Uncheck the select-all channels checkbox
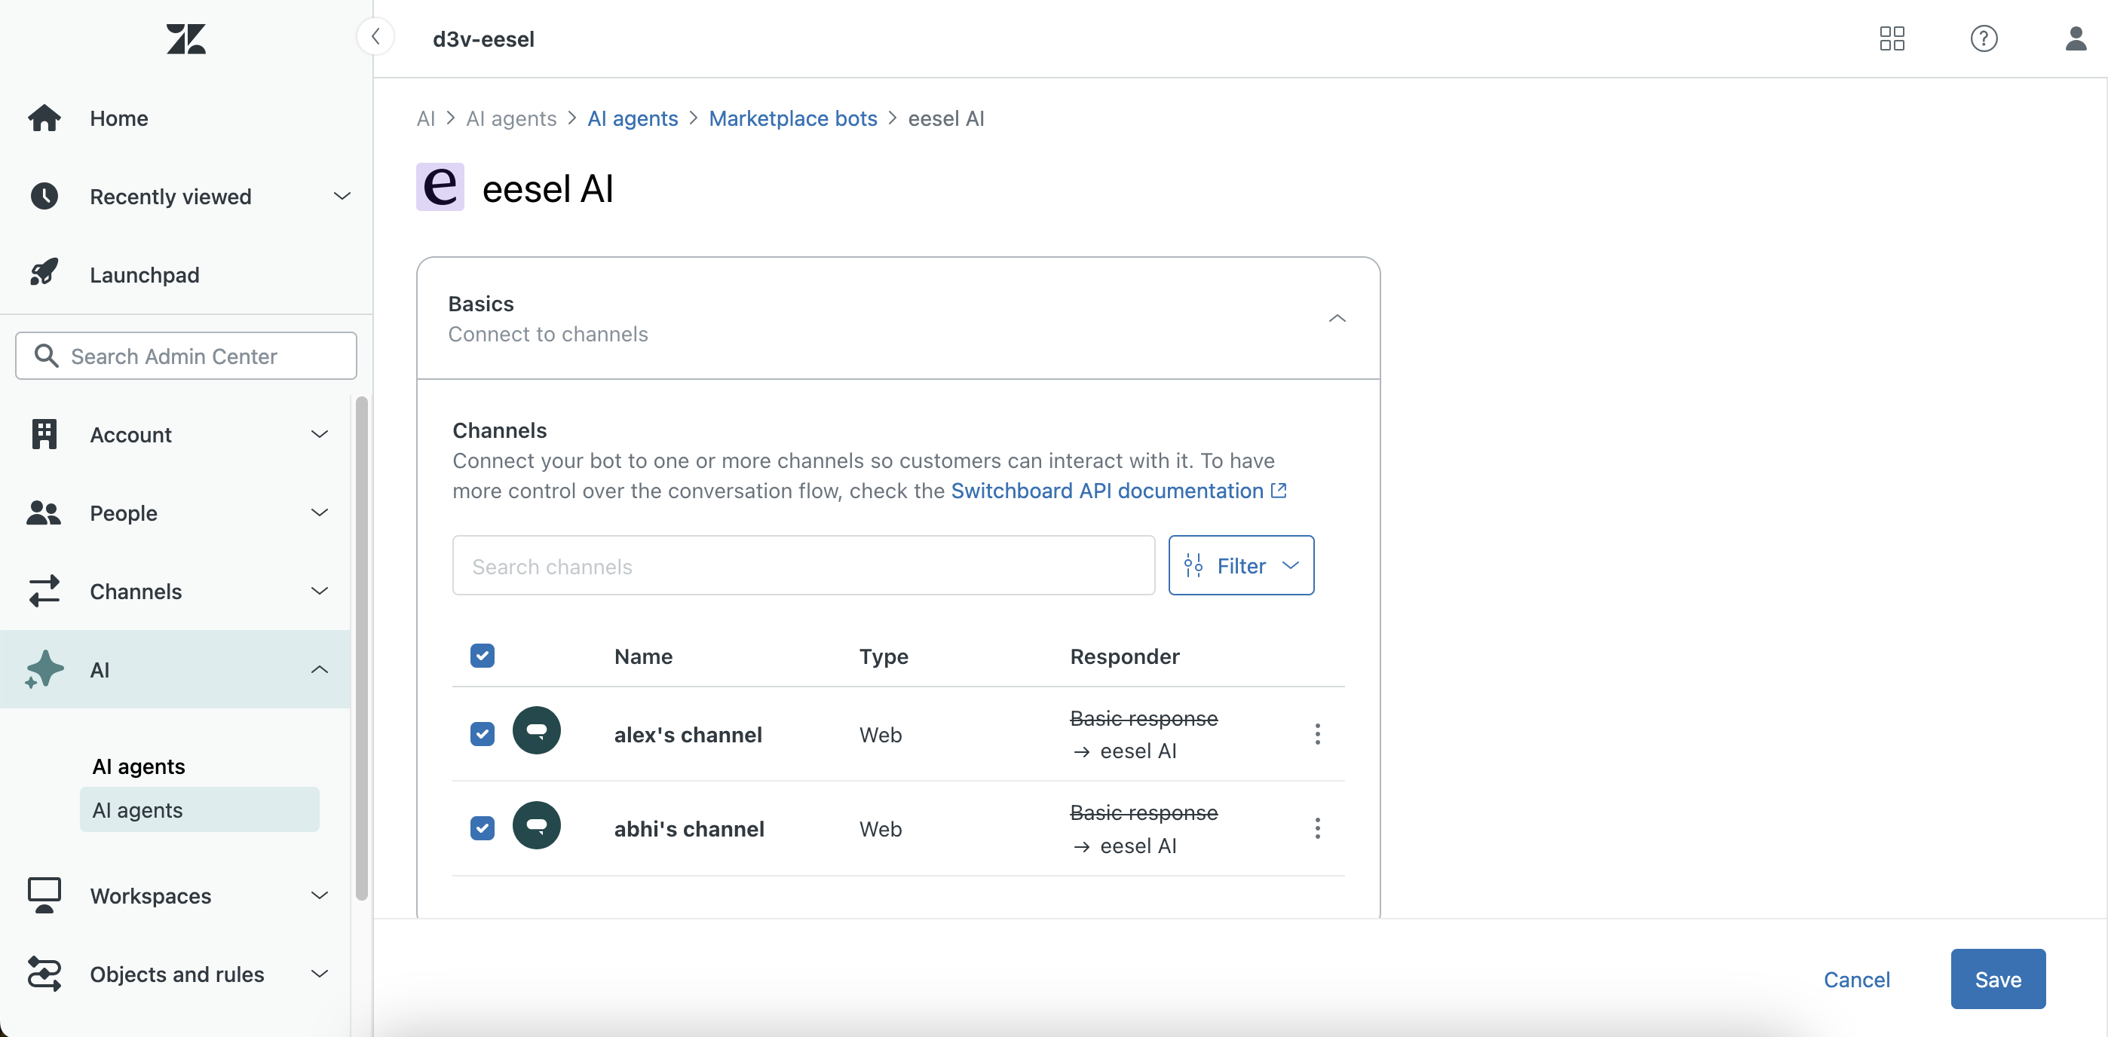This screenshot has width=2108, height=1037. 482,655
